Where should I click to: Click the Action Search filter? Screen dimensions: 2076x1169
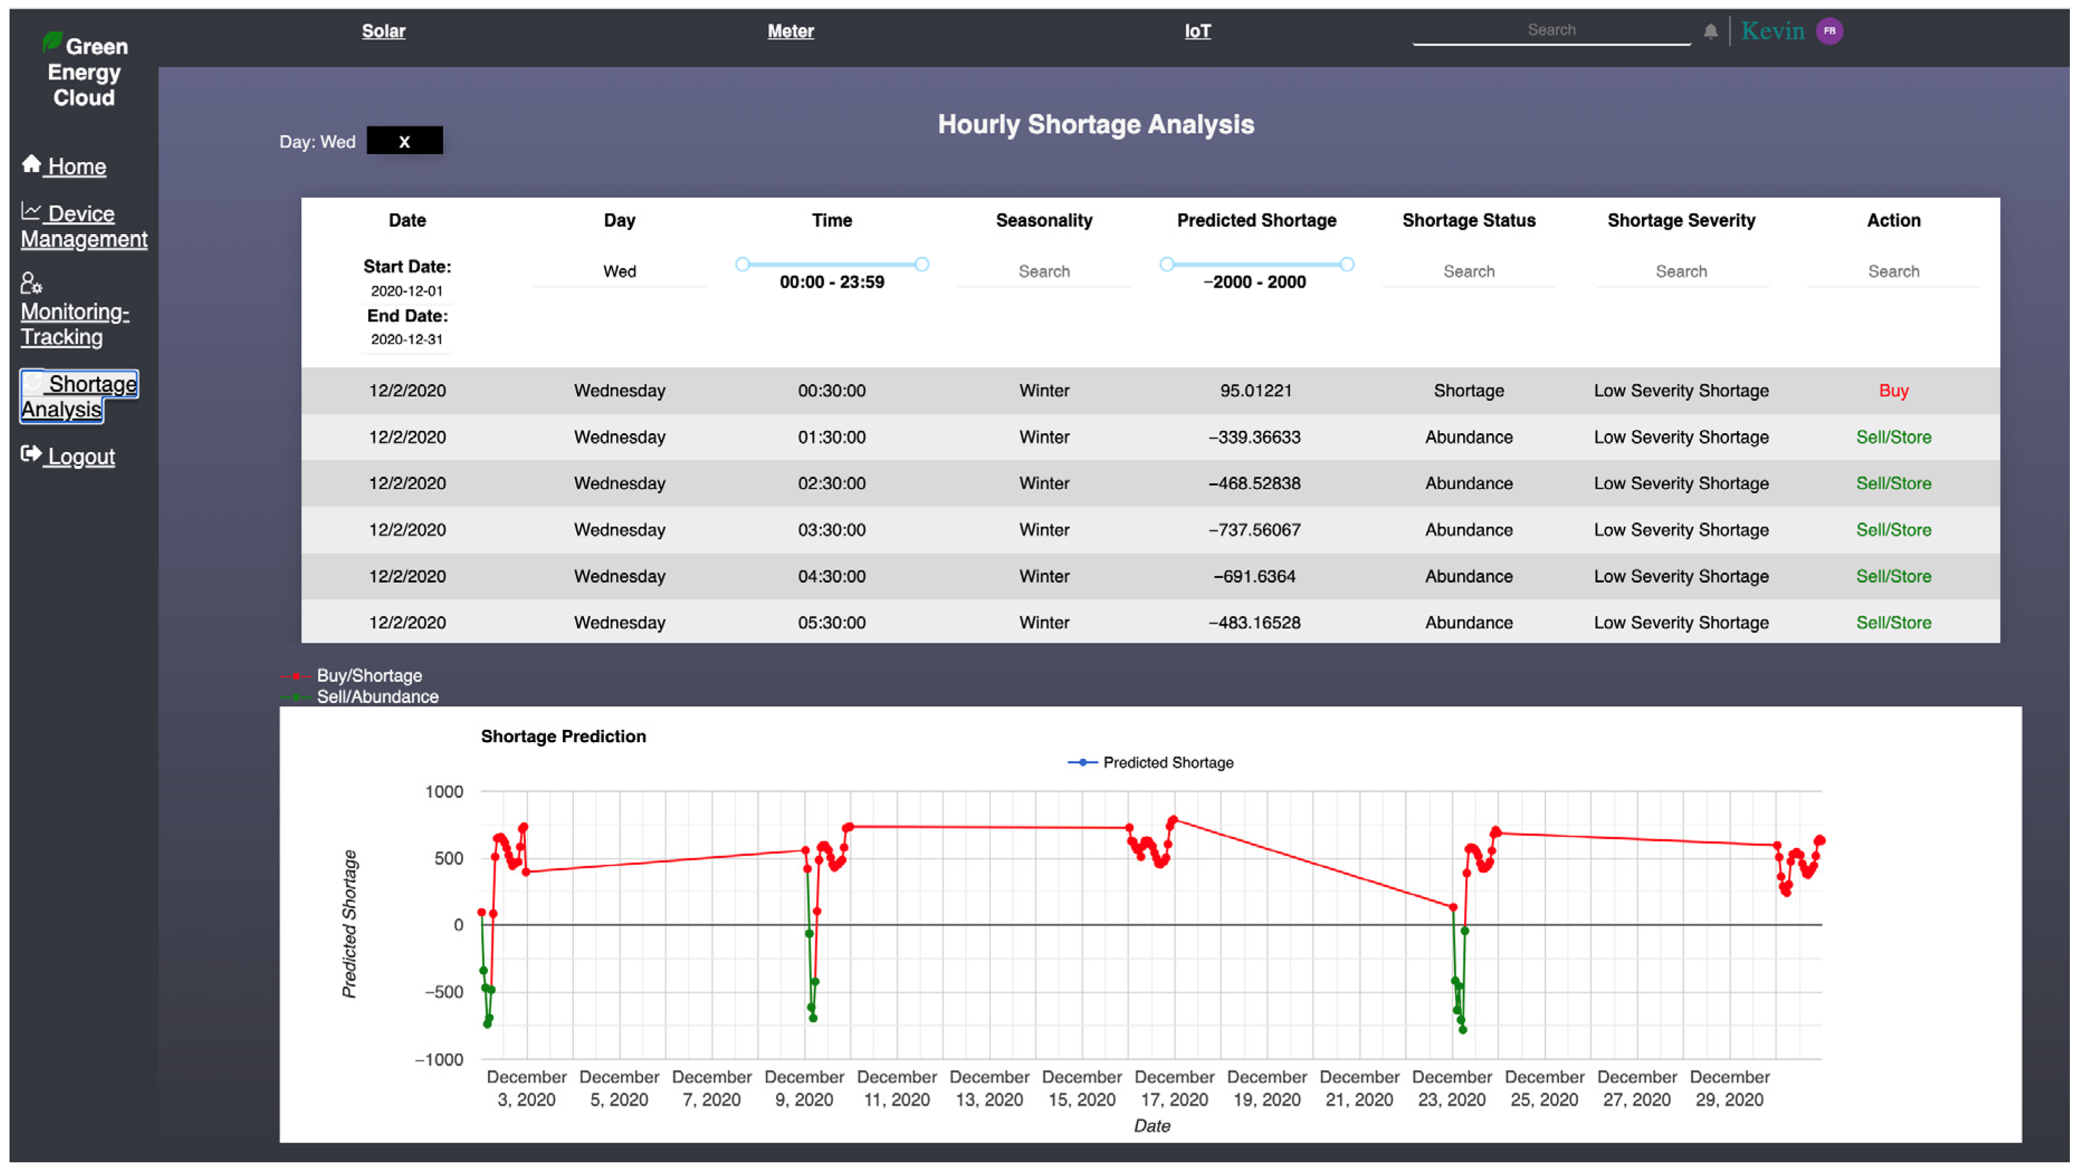(1894, 272)
